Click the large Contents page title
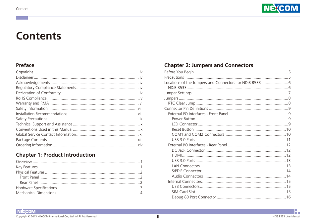The width and height of the screenshot is (316, 223). click(38, 36)
